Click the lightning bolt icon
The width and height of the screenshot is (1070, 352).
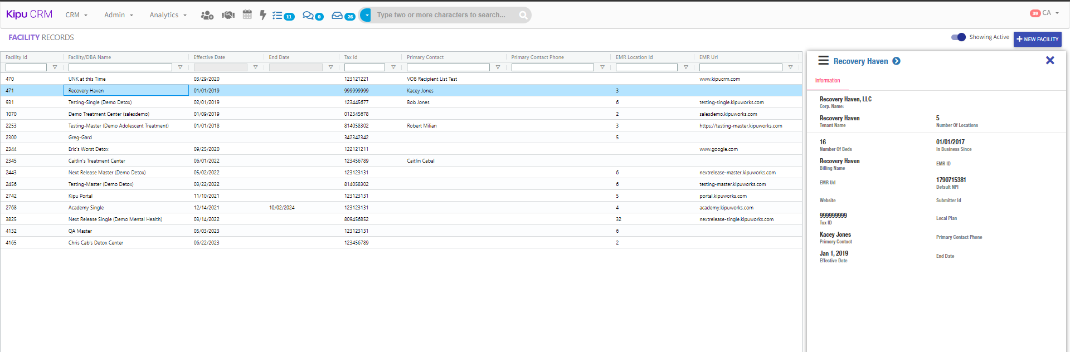[262, 15]
